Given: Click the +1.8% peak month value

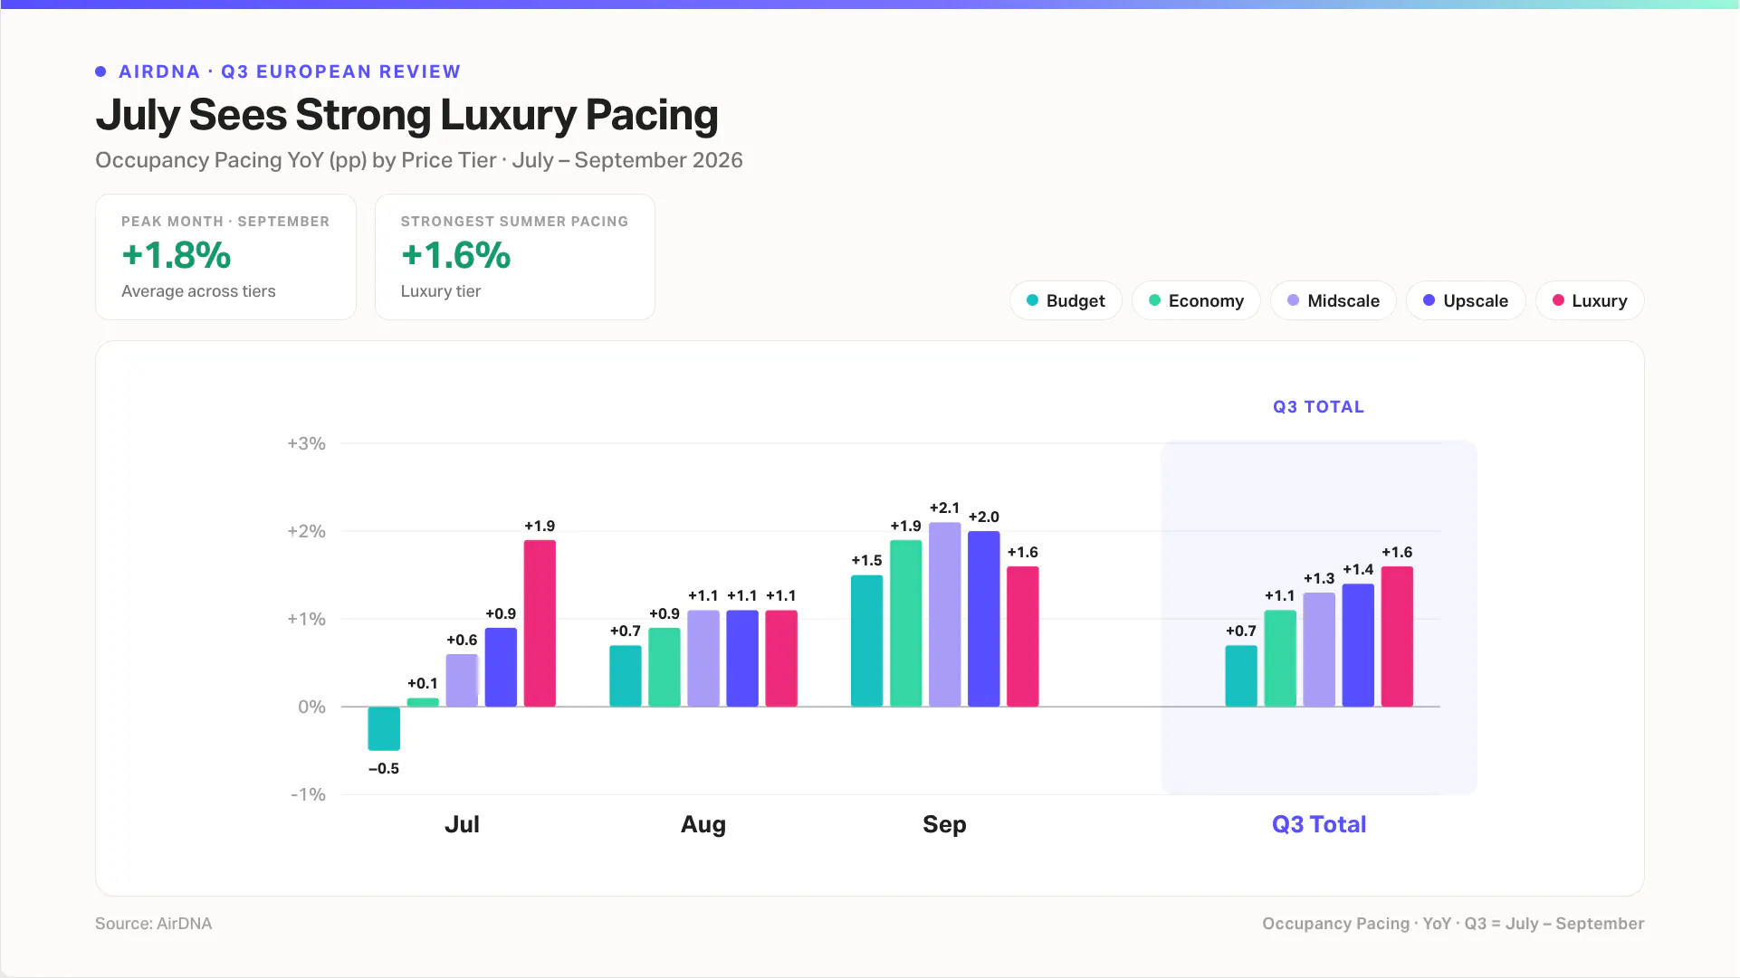Looking at the screenshot, I should [x=177, y=255].
